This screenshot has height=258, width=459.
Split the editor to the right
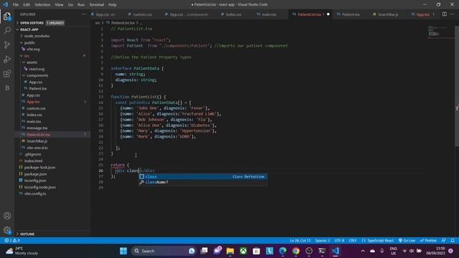pos(445,14)
